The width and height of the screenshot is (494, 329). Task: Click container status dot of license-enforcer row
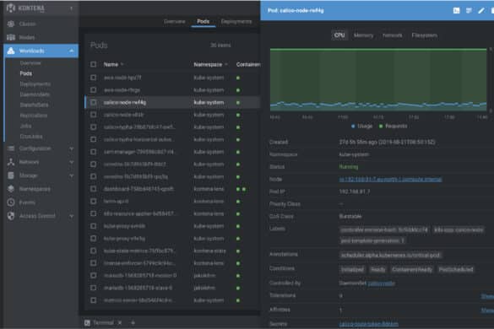[x=238, y=263]
